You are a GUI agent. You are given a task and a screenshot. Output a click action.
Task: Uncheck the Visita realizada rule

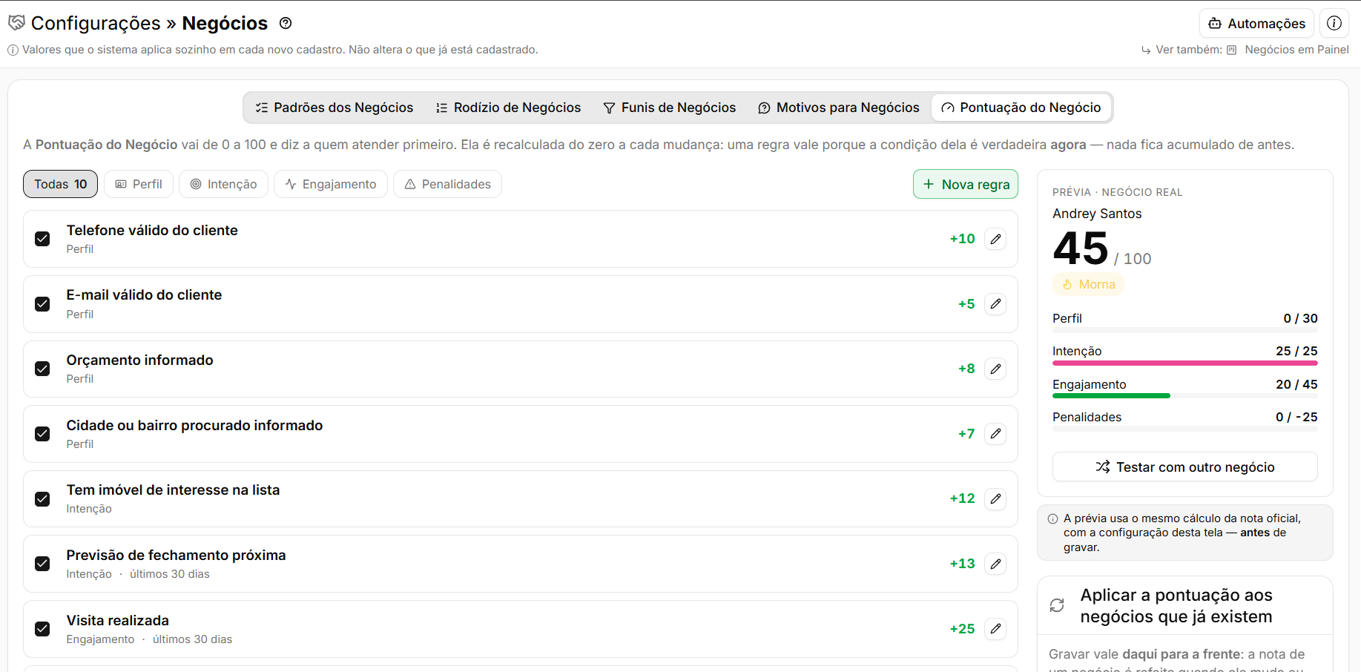click(42, 629)
